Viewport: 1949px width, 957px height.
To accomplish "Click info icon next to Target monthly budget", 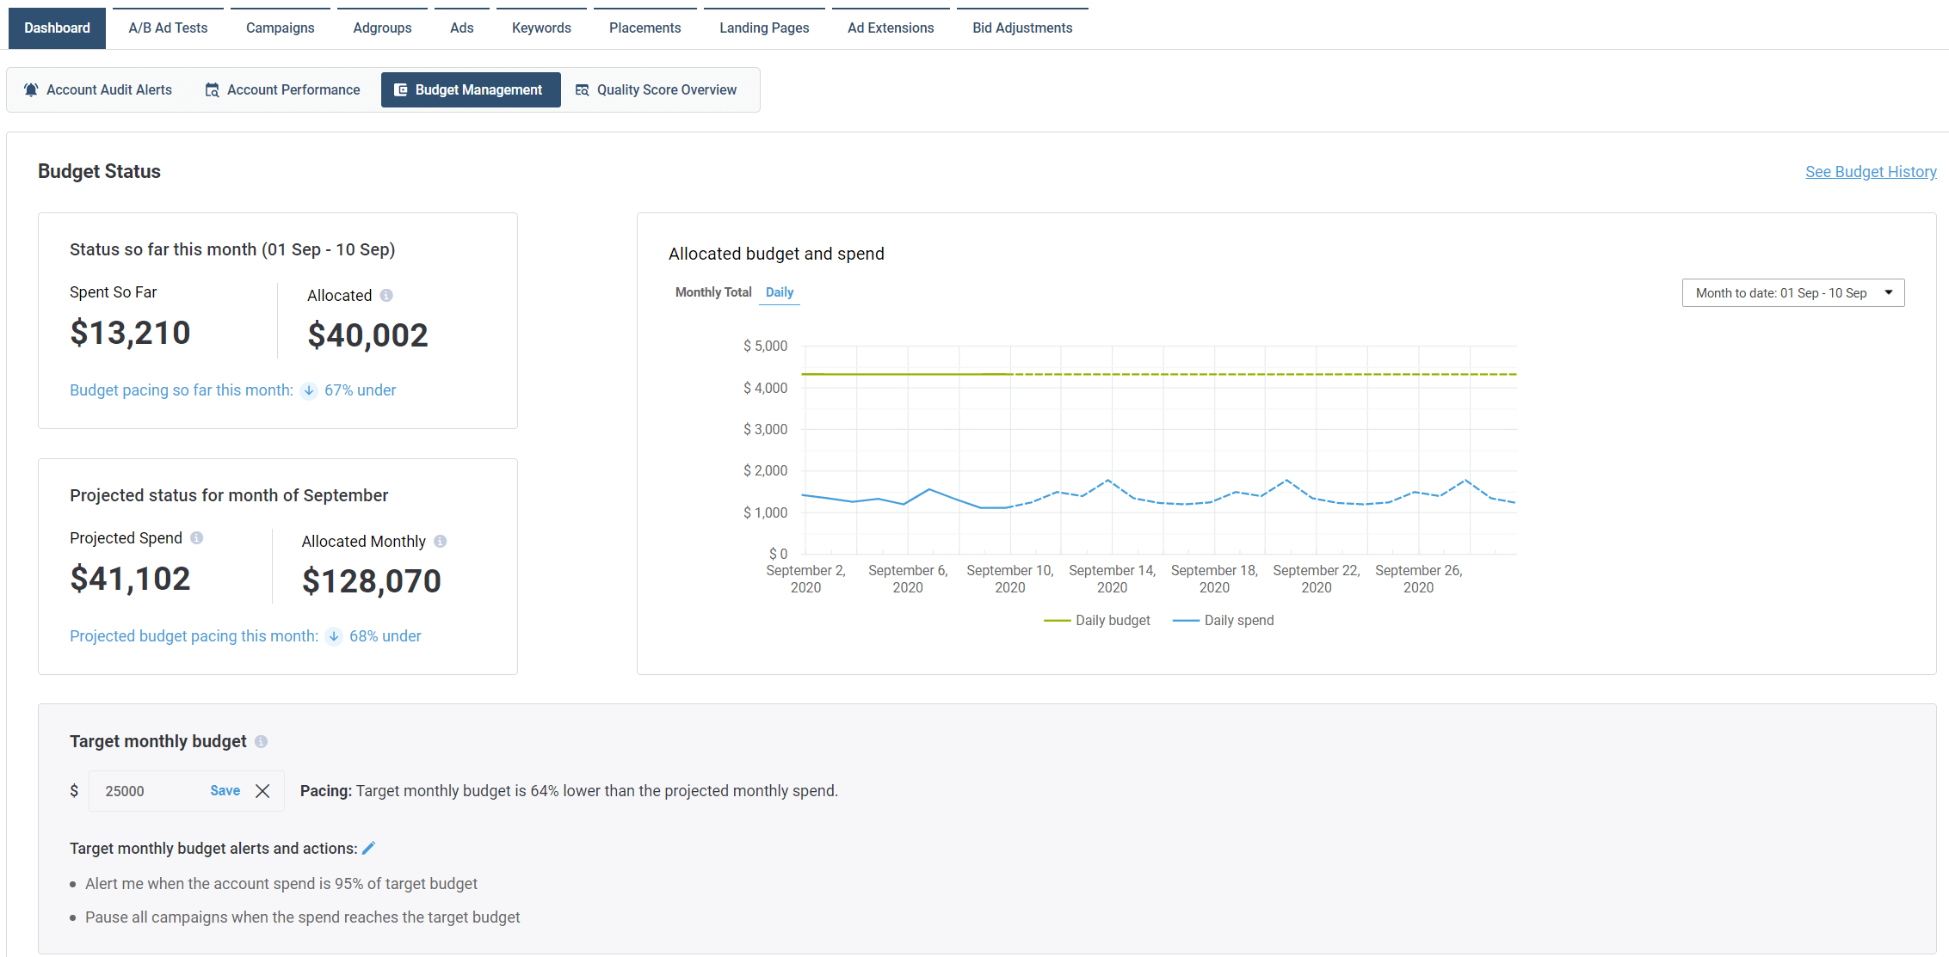I will (x=262, y=742).
